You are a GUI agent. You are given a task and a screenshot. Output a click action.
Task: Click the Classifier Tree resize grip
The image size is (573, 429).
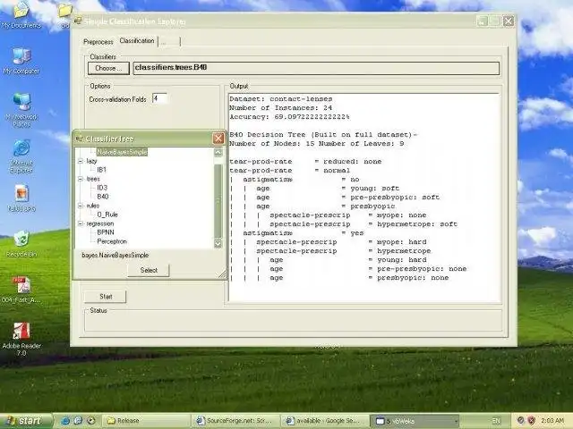(222, 274)
